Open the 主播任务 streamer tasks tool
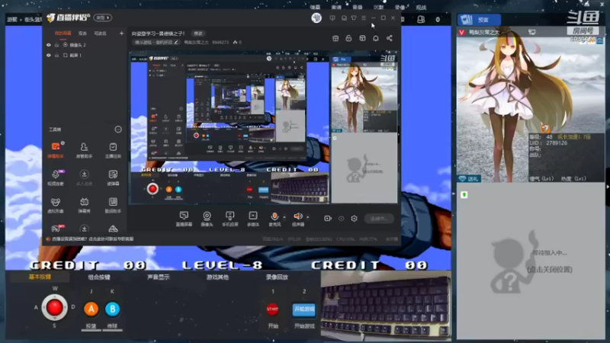Image resolution: width=610 pixels, height=343 pixels. coord(113,149)
